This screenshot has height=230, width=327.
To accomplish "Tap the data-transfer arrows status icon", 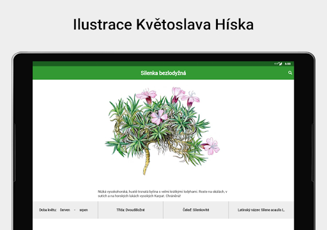I will pos(276,64).
